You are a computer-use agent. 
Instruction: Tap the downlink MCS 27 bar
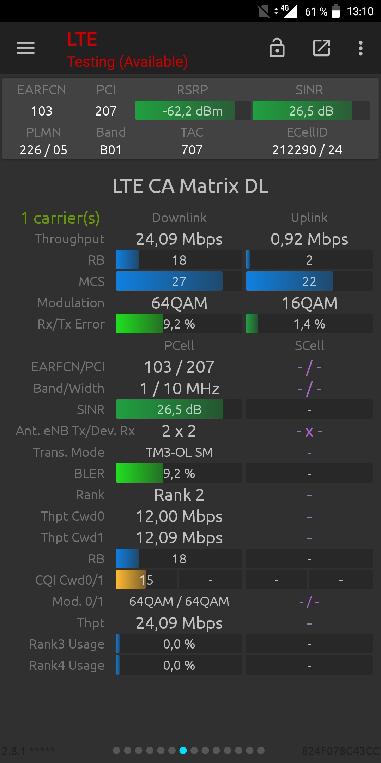179,282
